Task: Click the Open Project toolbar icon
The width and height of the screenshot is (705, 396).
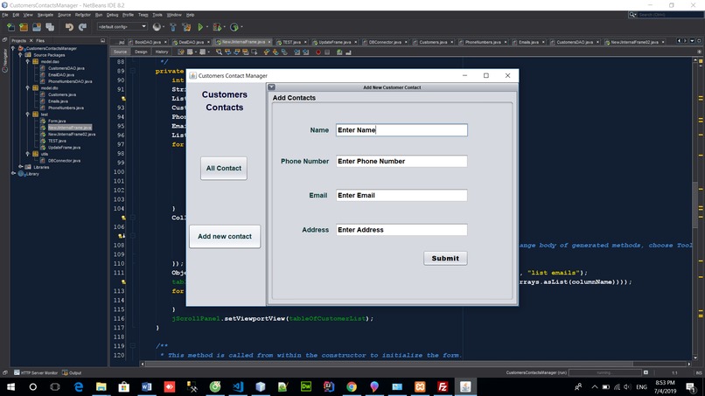Action: pyautogui.click(x=37, y=27)
